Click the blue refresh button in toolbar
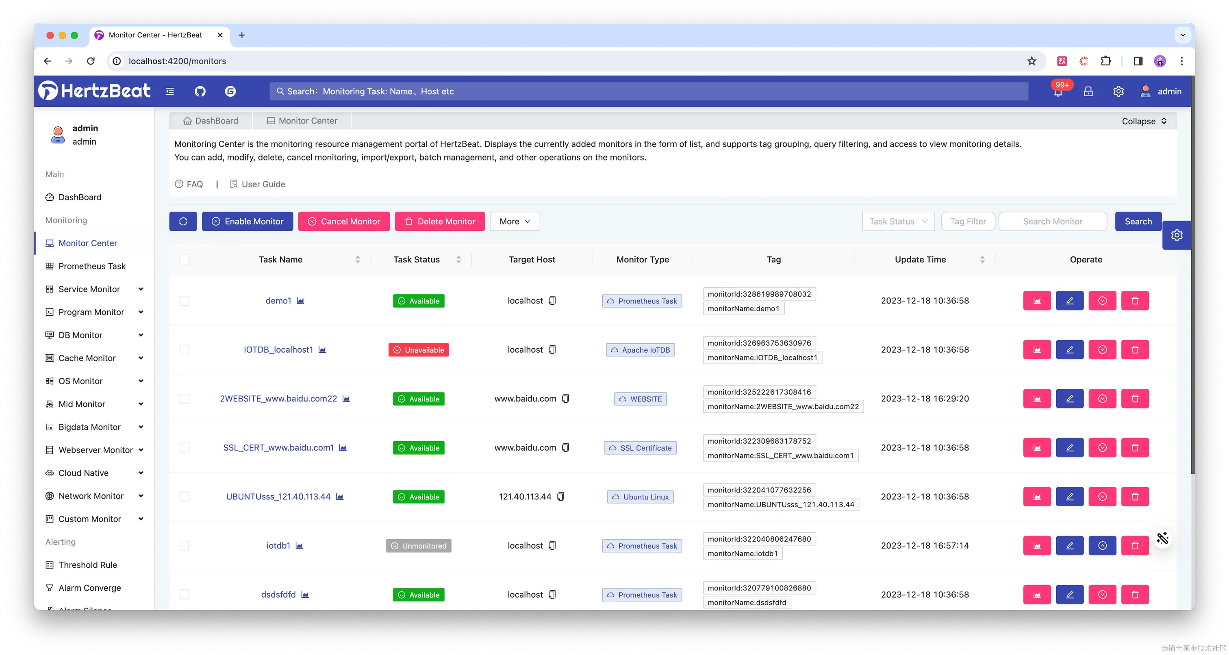Screen dimensions: 1229x655 coord(183,221)
